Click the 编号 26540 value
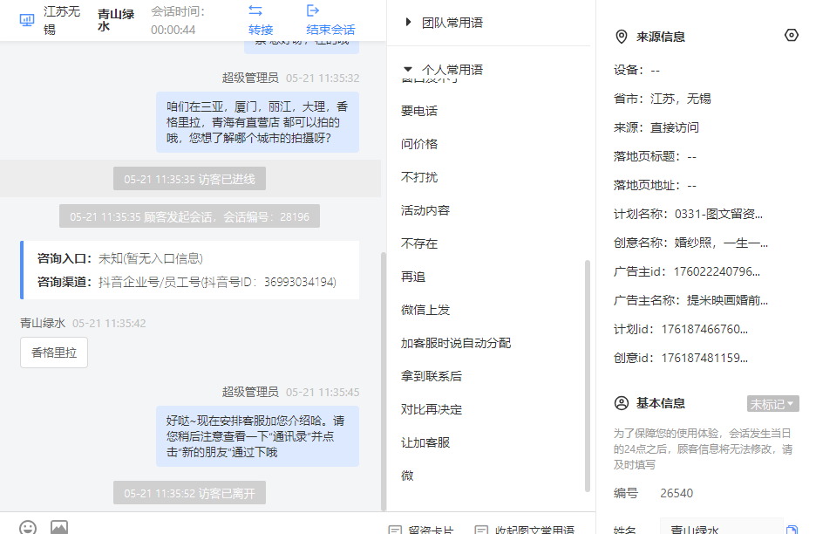The height and width of the screenshot is (534, 816). coord(677,493)
